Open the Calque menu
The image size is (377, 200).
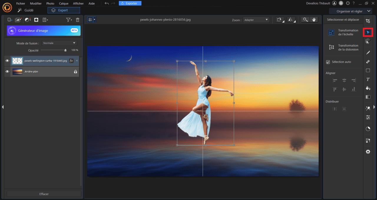click(64, 4)
